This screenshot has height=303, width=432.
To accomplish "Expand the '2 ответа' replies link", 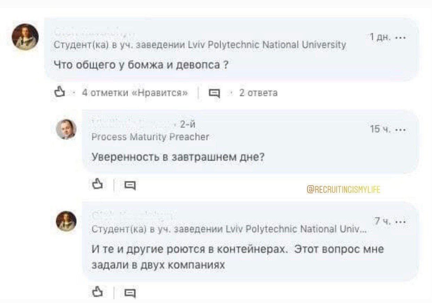I will click(x=258, y=93).
